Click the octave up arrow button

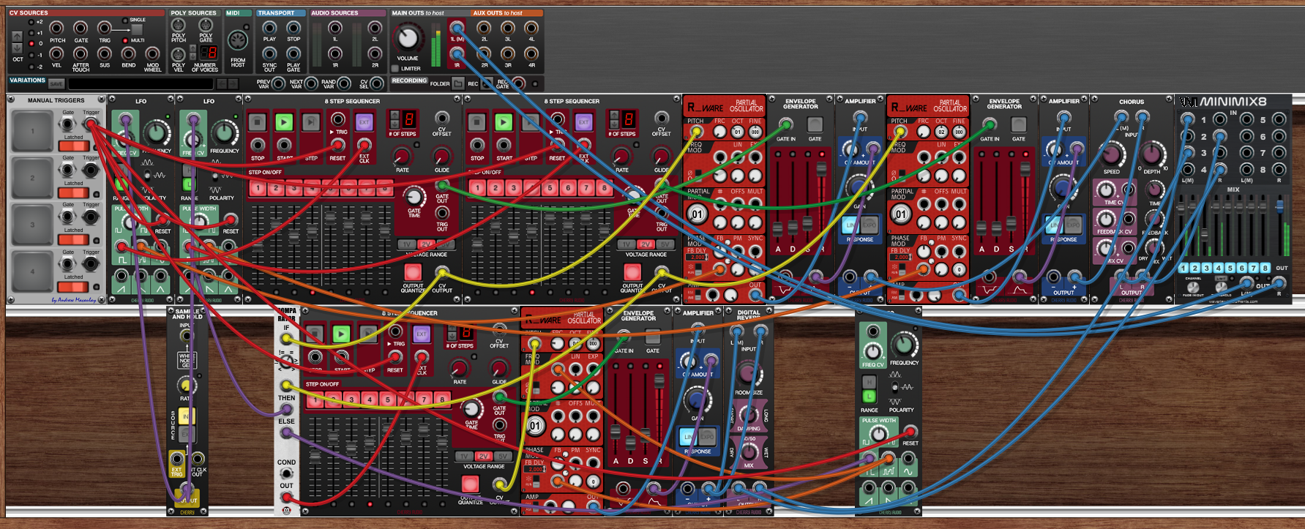click(18, 37)
